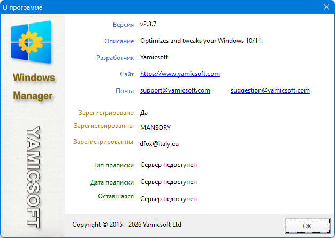The image size is (335, 238).
Task: Click the Тип подписки label
Action: click(x=113, y=165)
